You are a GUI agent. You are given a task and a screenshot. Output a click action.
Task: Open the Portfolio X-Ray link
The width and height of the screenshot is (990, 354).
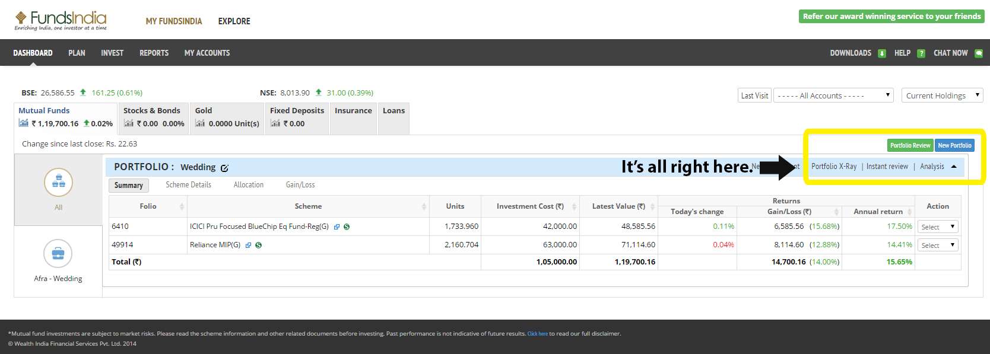click(834, 167)
